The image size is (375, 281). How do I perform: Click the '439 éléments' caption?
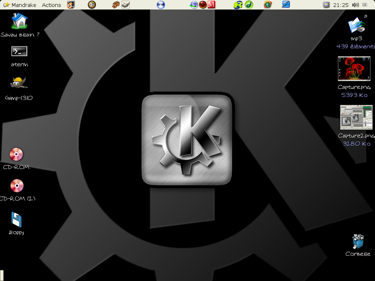coord(356,46)
